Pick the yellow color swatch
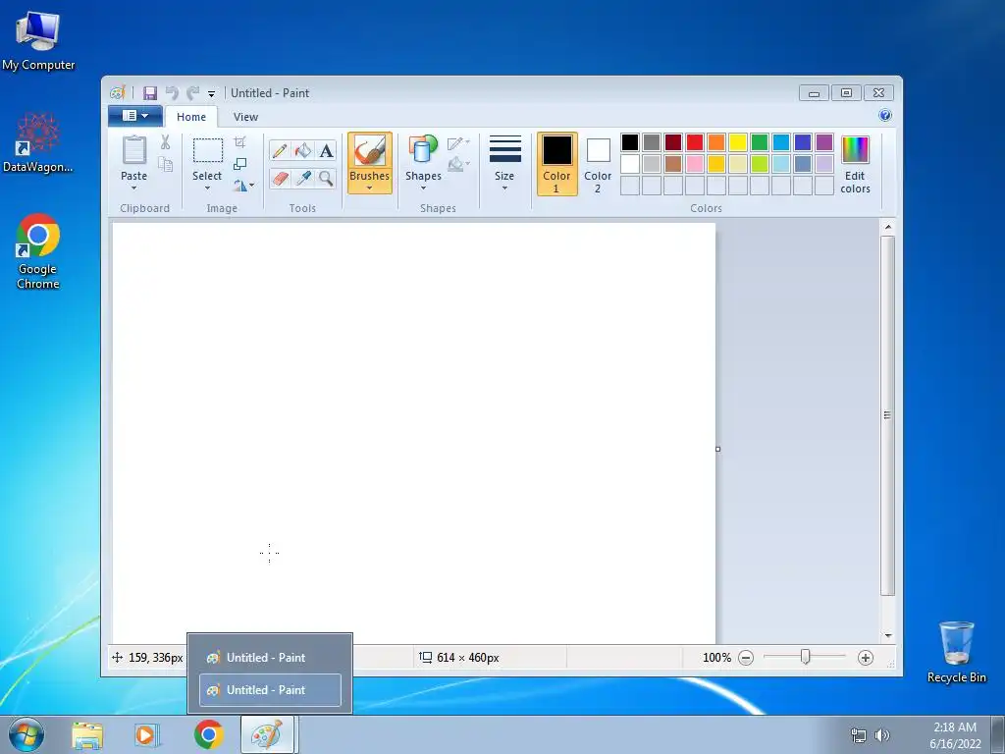 (738, 142)
